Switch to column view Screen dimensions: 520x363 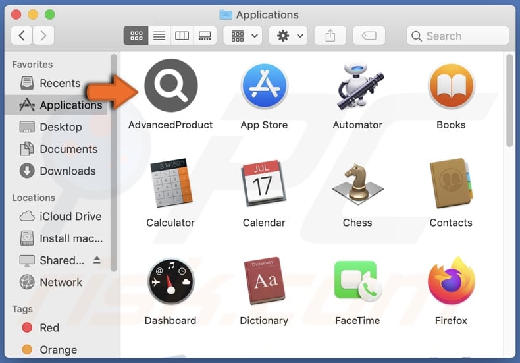pos(182,36)
